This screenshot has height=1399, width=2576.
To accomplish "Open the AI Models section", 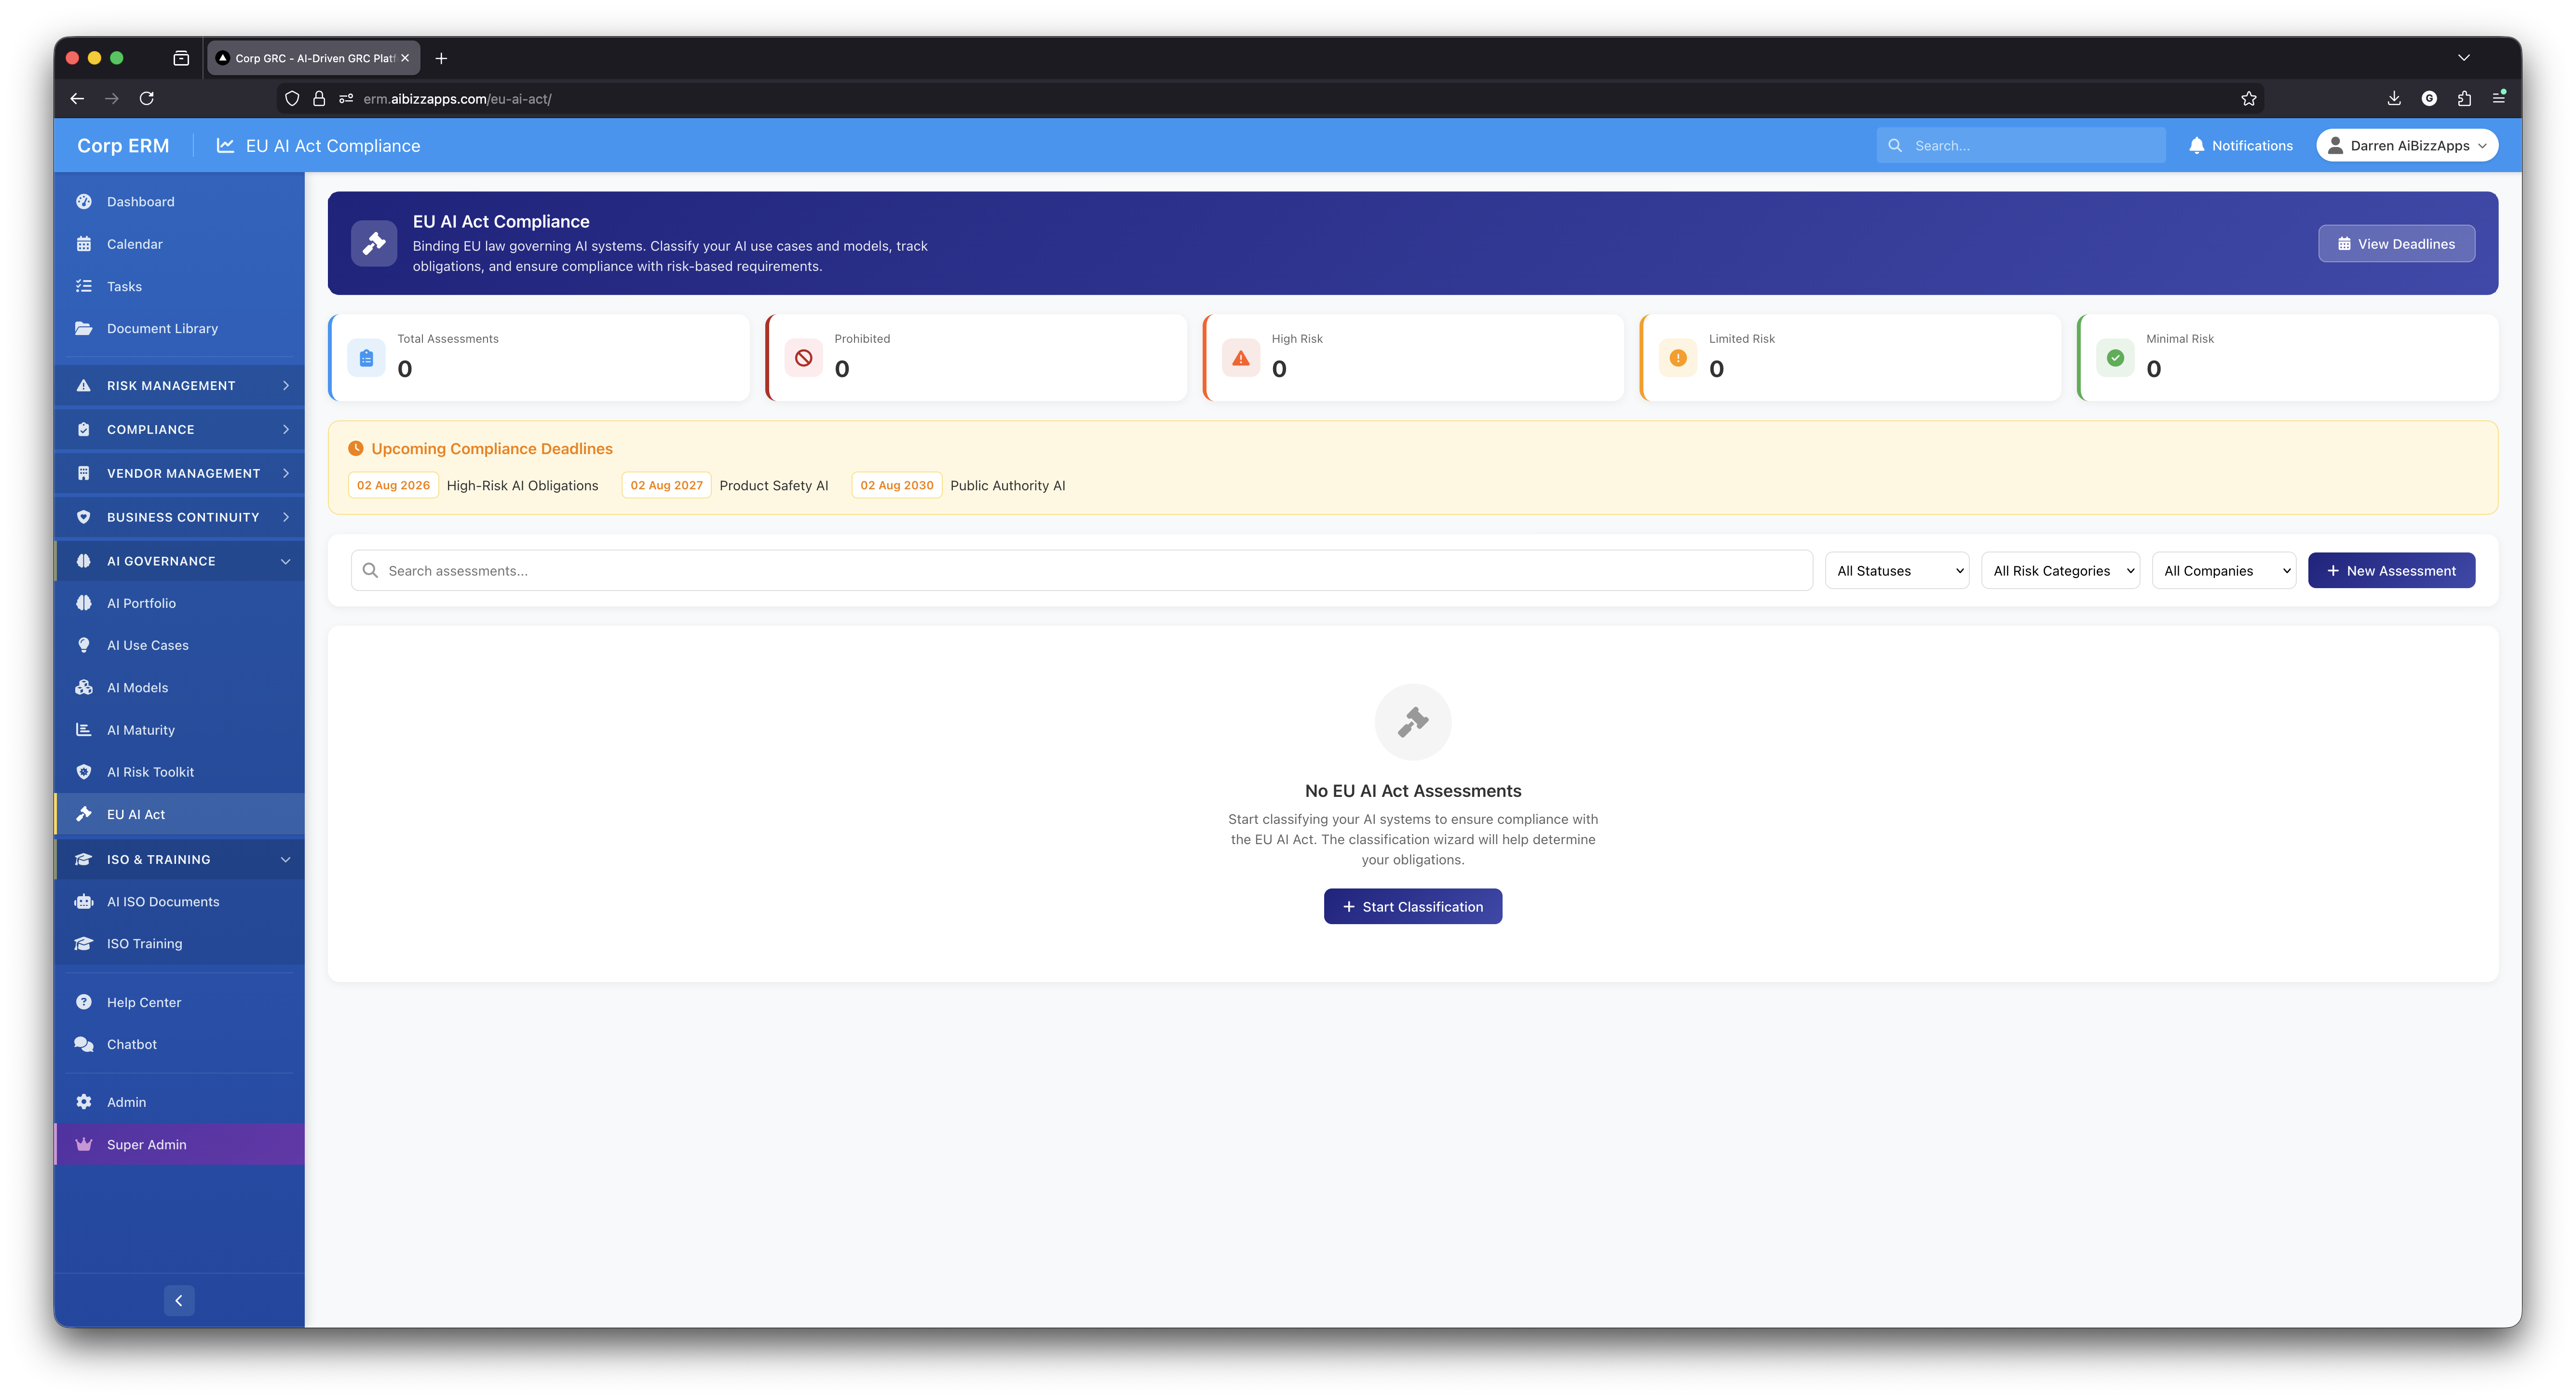I will (x=136, y=687).
